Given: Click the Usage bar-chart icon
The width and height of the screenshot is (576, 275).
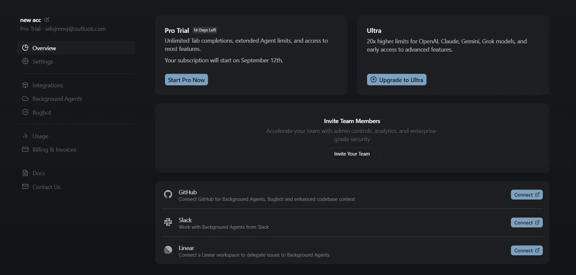Looking at the screenshot, I should click(x=25, y=136).
